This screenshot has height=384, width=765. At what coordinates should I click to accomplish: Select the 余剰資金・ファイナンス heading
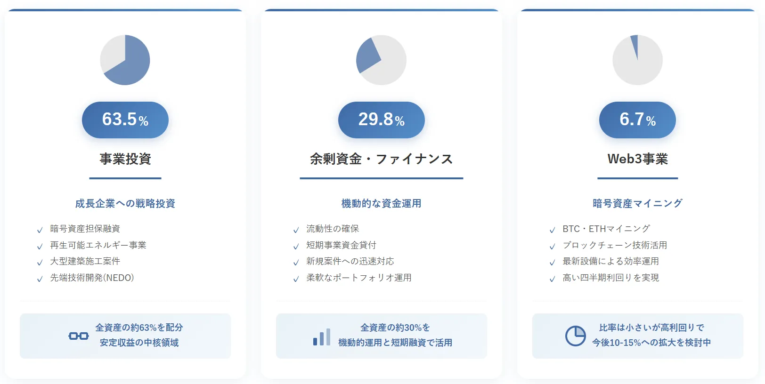(381, 159)
